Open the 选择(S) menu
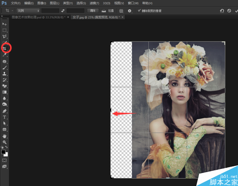 tap(81, 3)
